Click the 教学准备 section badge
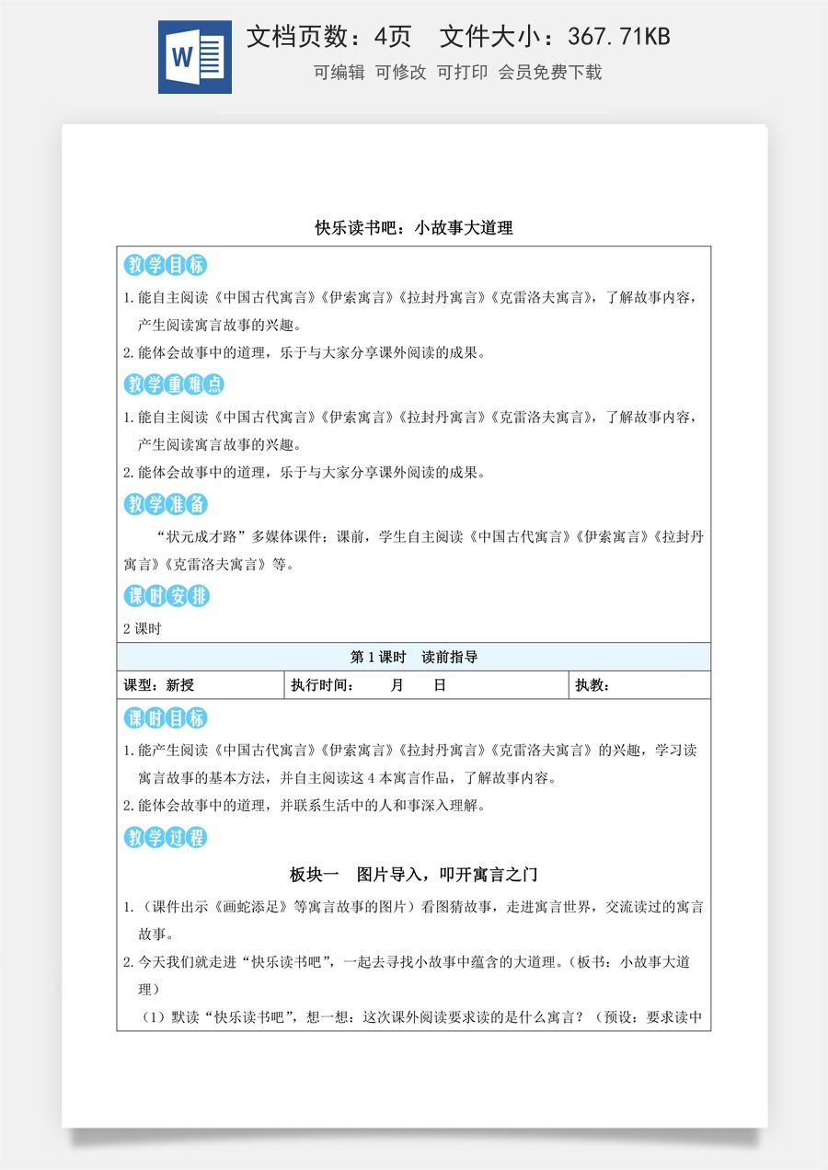This screenshot has width=828, height=1170. coord(166,504)
